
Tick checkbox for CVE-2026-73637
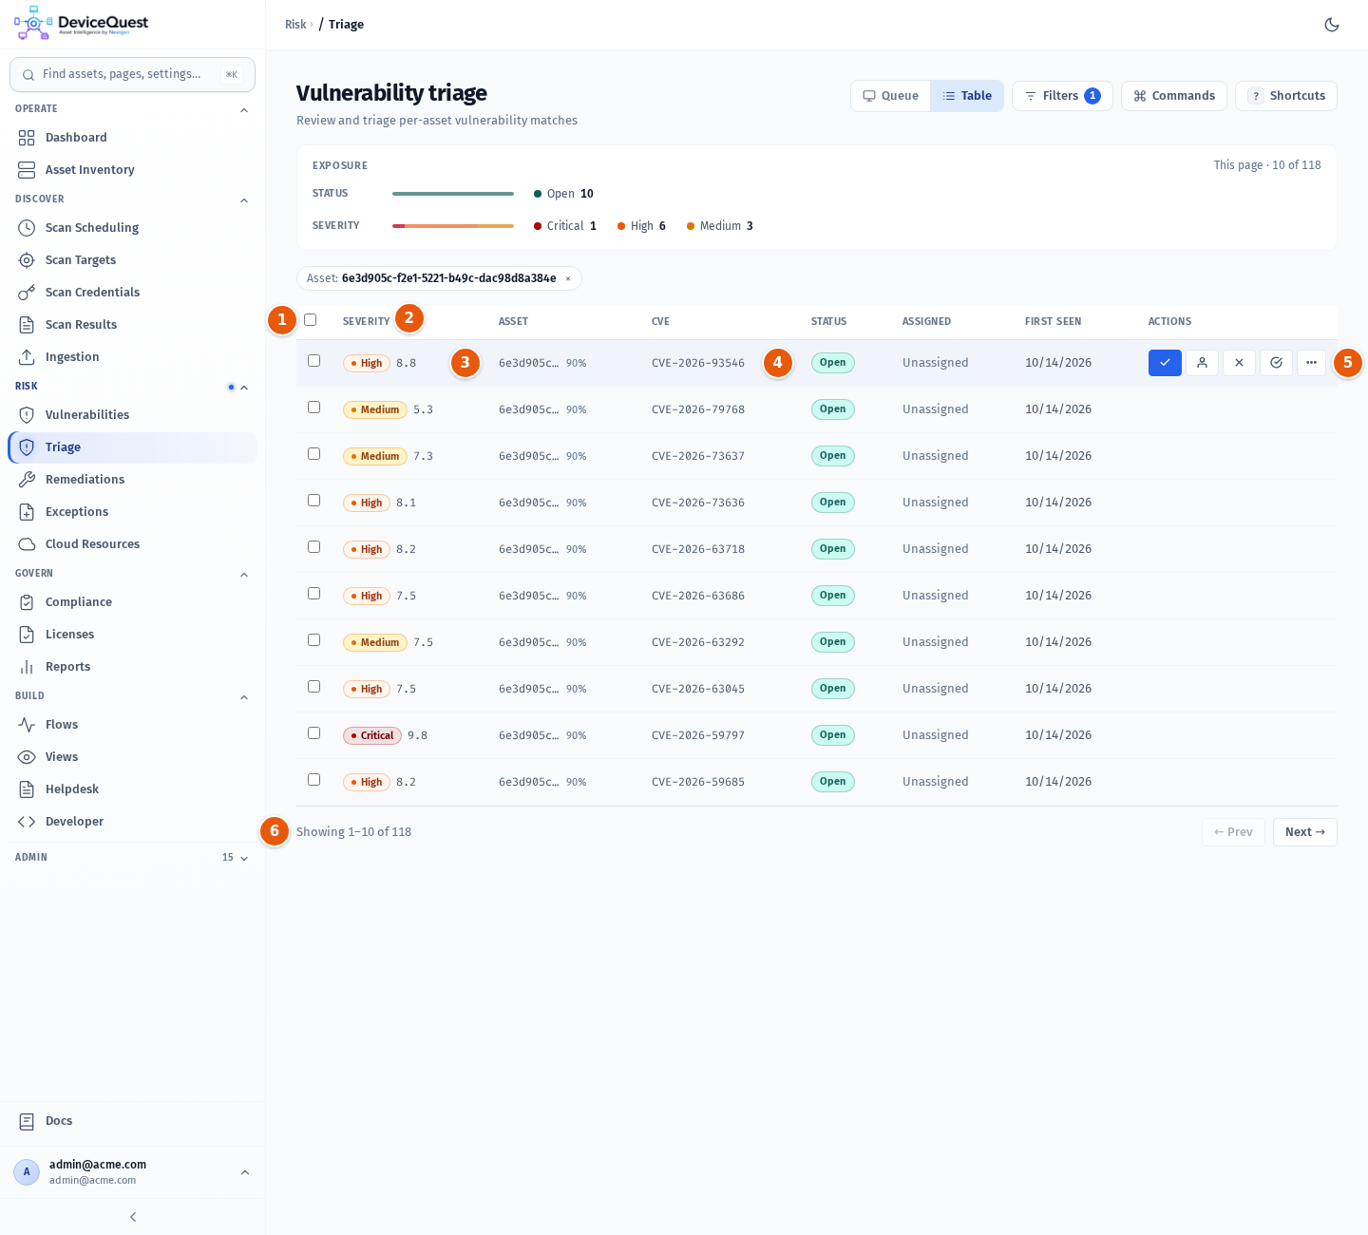313,454
